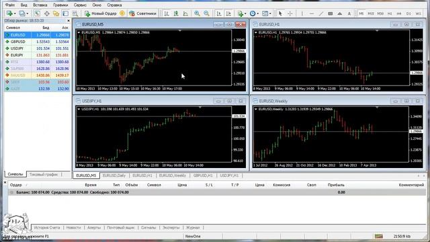Switch chart to Line Chart icon

pyautogui.click(x=185, y=13)
